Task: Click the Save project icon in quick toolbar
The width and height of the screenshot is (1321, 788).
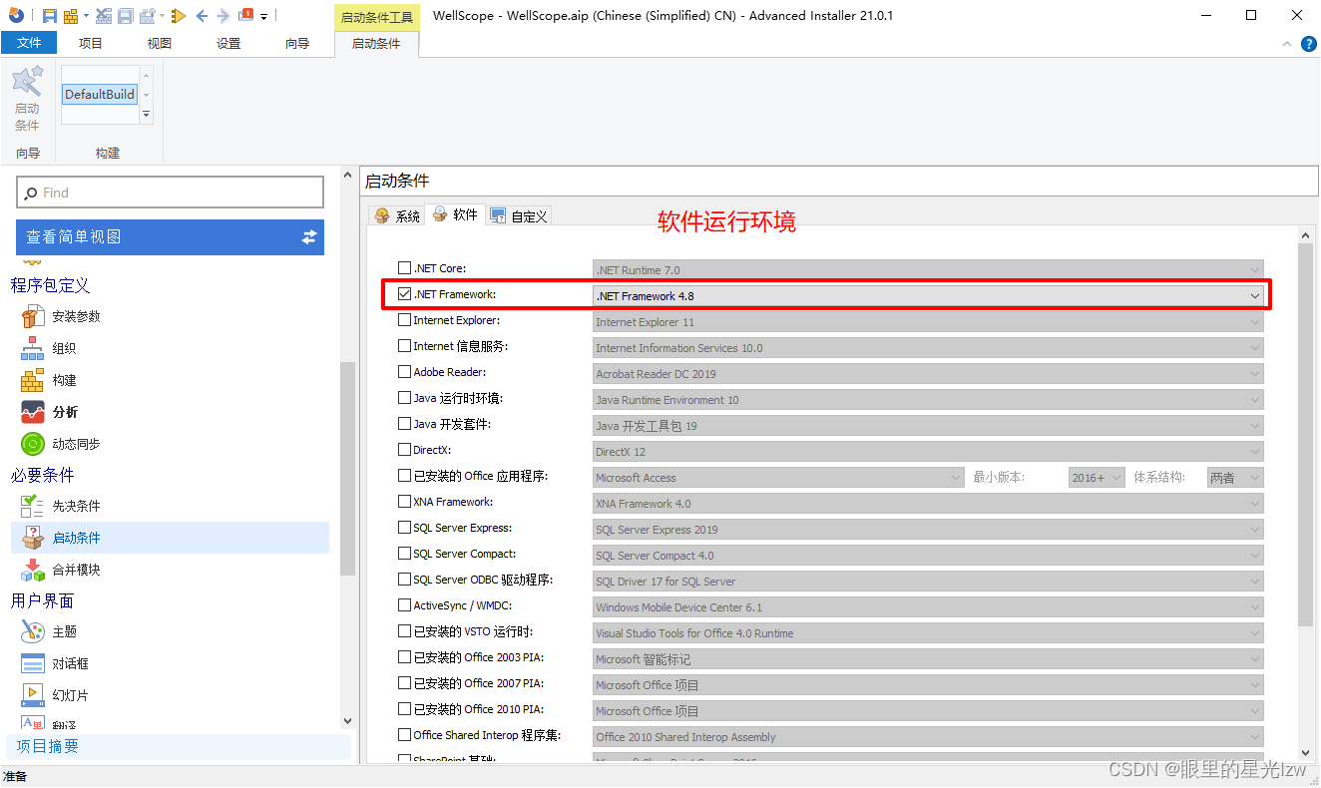Action: 50,15
